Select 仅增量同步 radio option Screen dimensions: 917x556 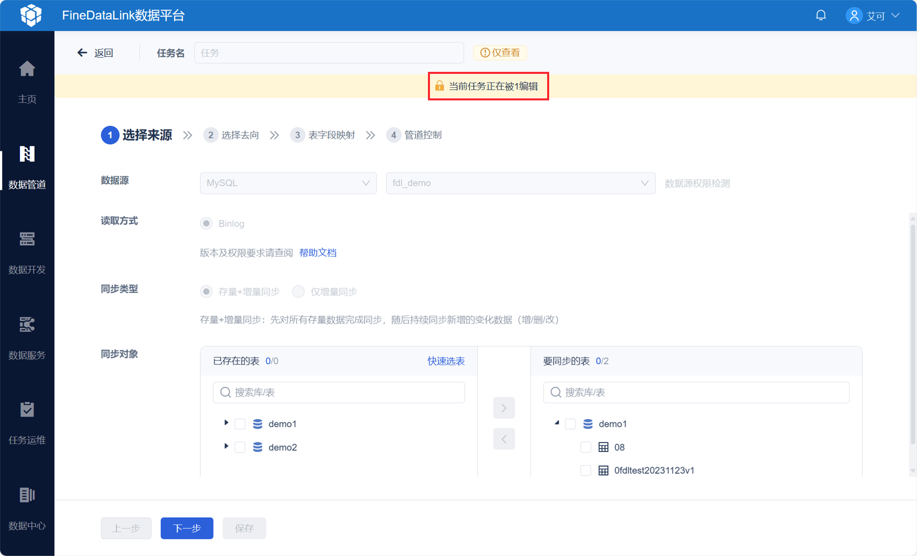coord(299,292)
